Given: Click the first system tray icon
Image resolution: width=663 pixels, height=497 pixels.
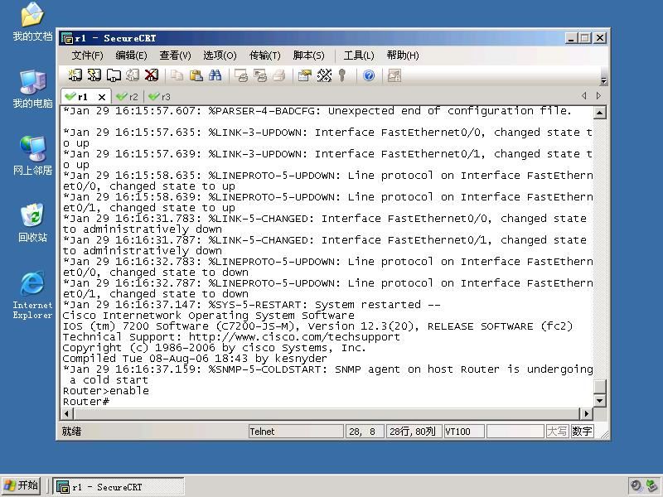Looking at the screenshot, I should pos(636,485).
